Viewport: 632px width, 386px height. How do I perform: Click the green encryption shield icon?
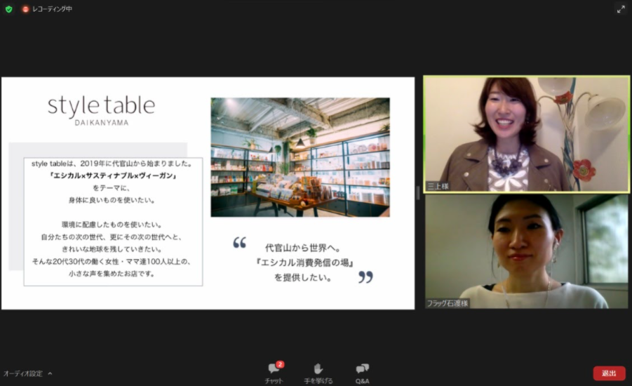point(9,9)
